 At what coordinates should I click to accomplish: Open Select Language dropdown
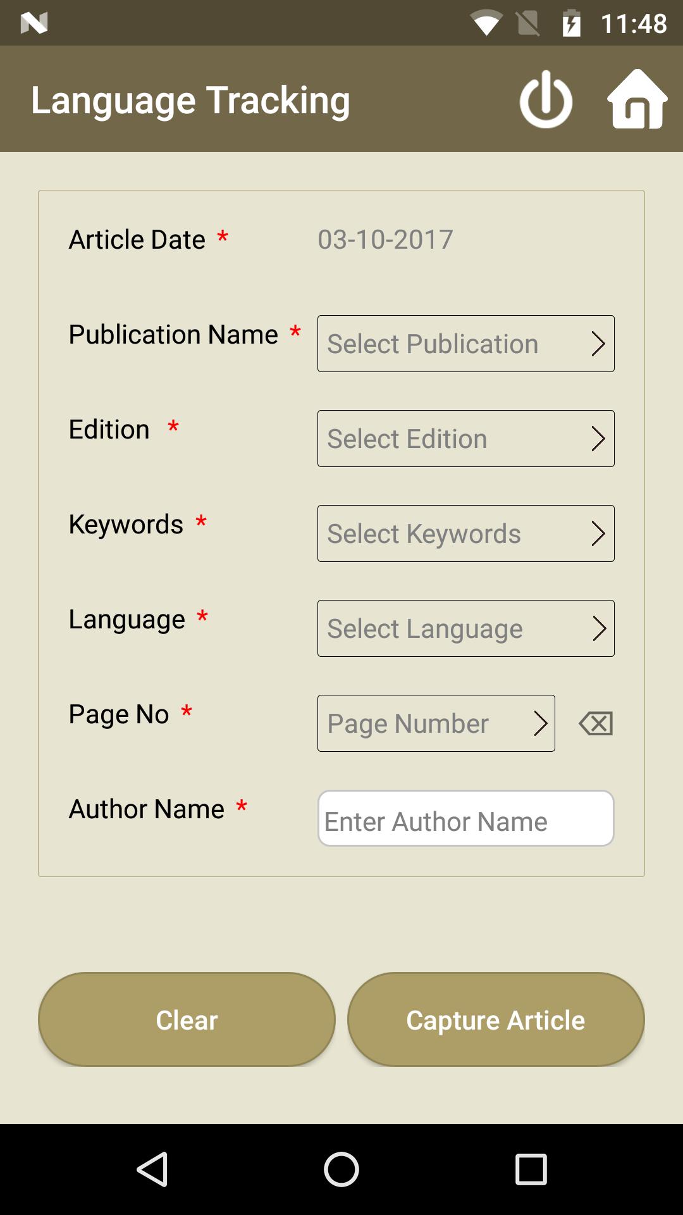pyautogui.click(x=466, y=628)
